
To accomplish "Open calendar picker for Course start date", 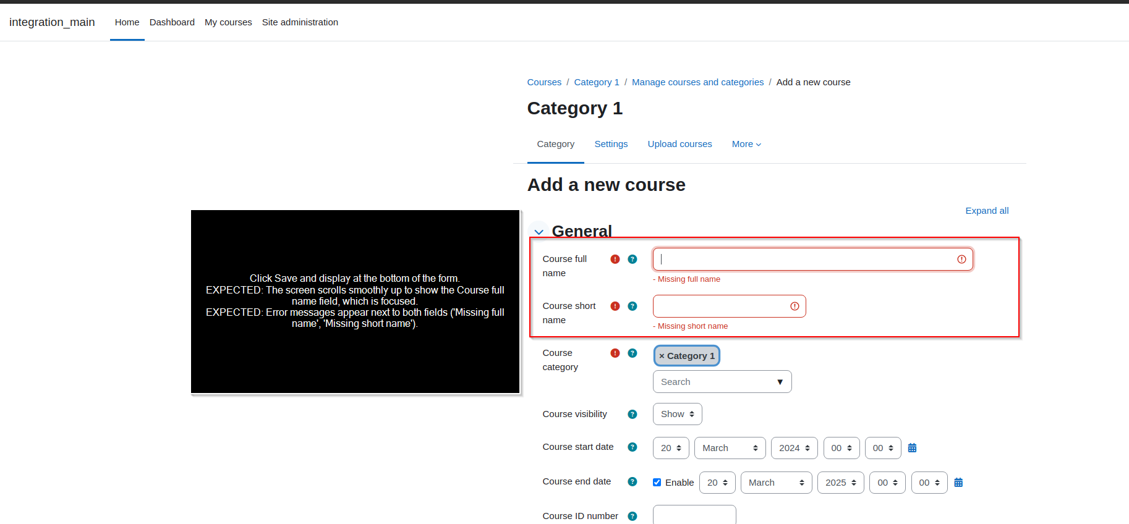I will click(x=912, y=448).
